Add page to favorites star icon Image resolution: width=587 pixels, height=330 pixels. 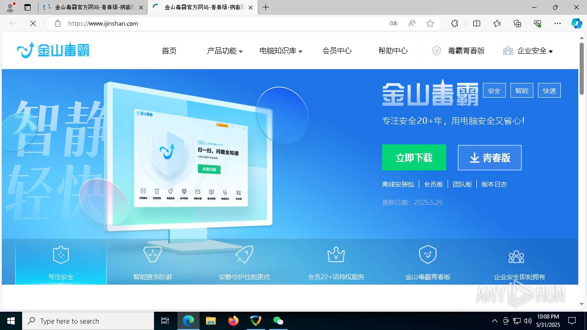coord(430,23)
